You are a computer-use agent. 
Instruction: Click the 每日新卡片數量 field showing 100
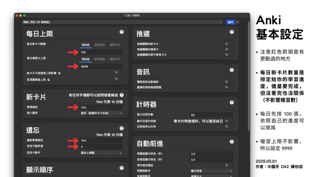point(101,52)
